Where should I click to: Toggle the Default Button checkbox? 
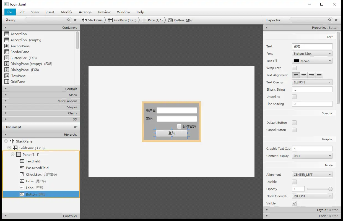click(x=294, y=123)
